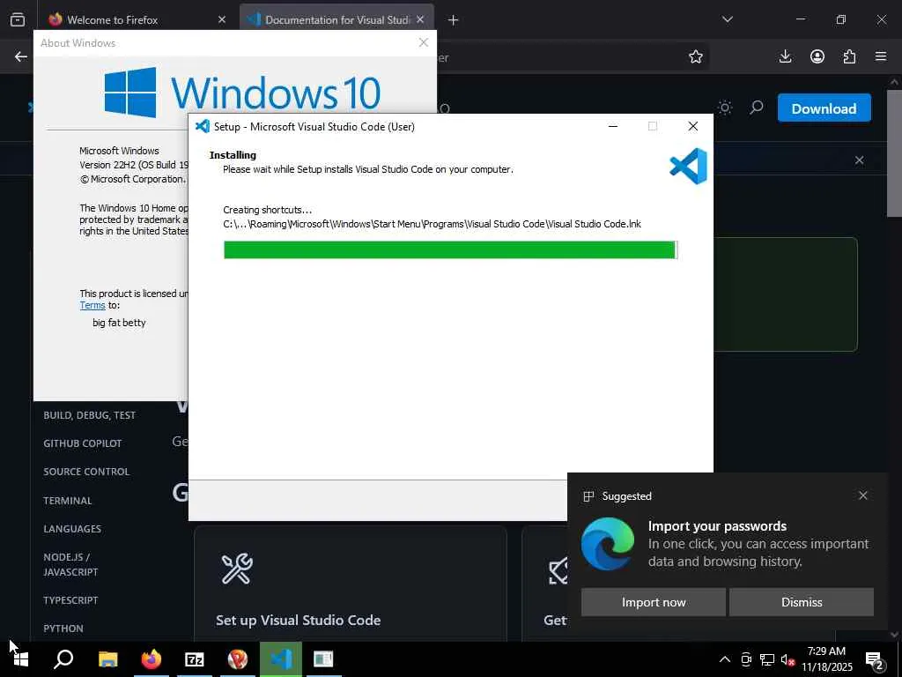Screen dimensions: 902x677
Task: Switch to Welcome to Firefox tab
Action: [137, 19]
